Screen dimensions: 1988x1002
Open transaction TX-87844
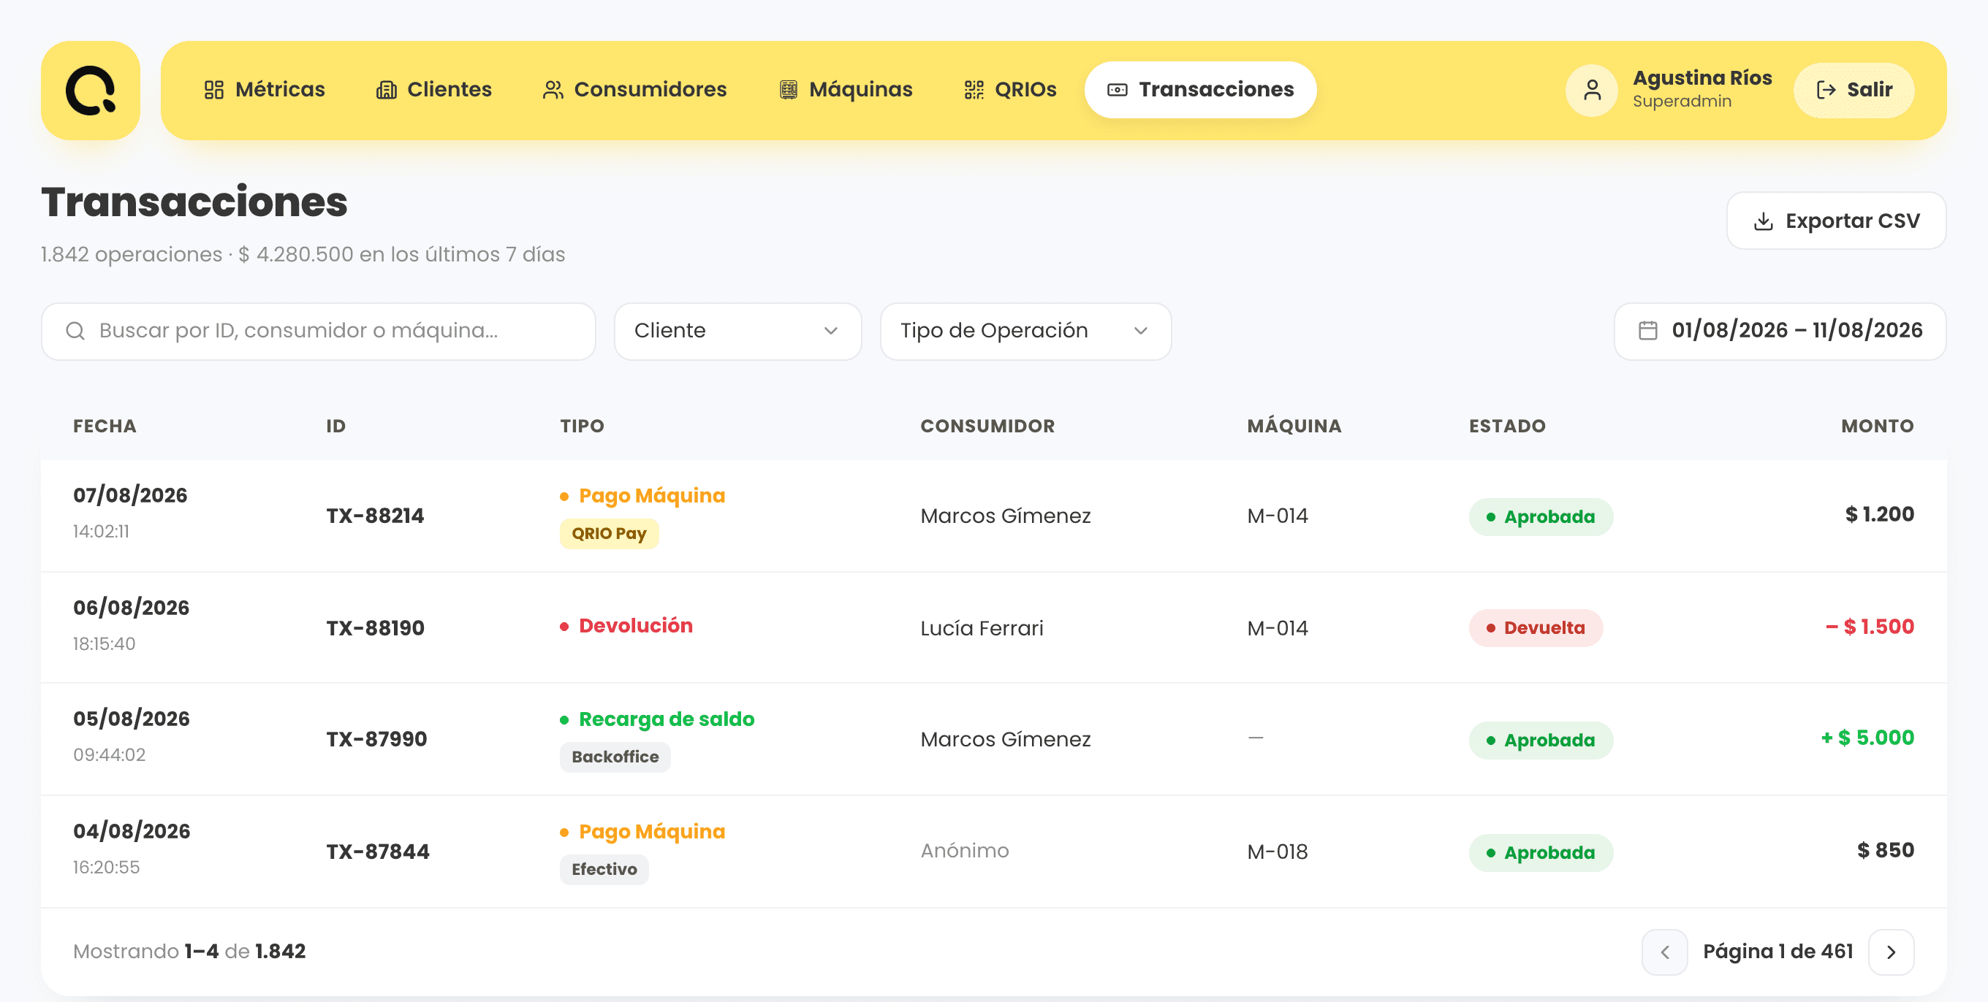tap(377, 852)
